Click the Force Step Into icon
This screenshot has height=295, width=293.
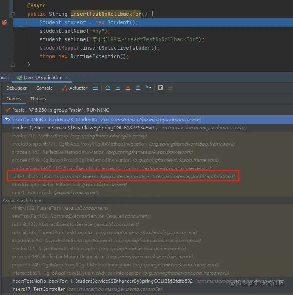[x=128, y=88]
